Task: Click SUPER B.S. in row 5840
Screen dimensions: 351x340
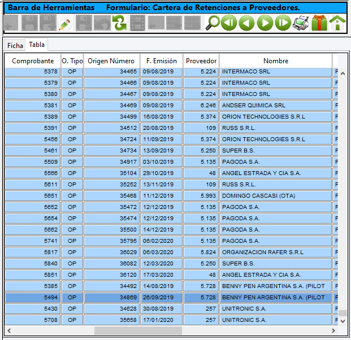Action: tap(276, 264)
